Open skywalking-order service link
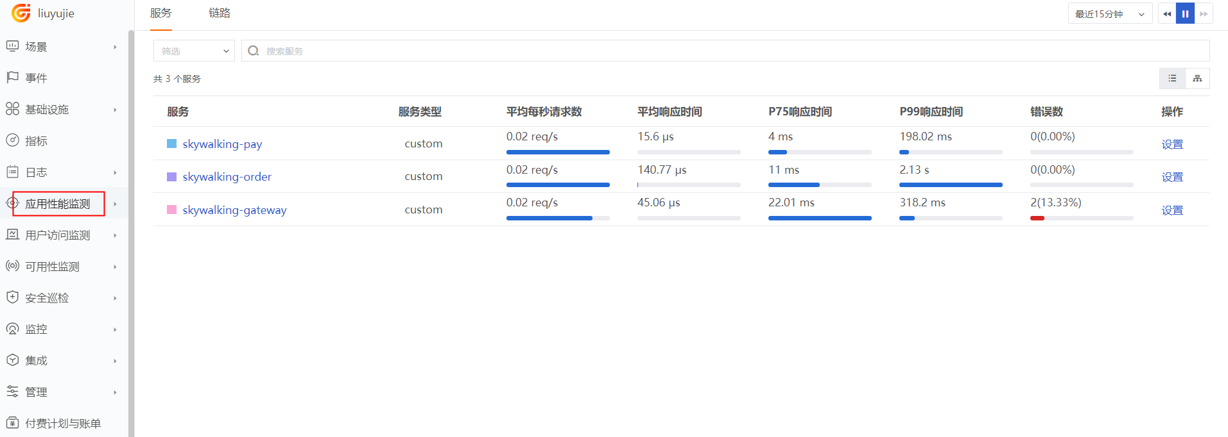The width and height of the screenshot is (1228, 437). [x=227, y=177]
